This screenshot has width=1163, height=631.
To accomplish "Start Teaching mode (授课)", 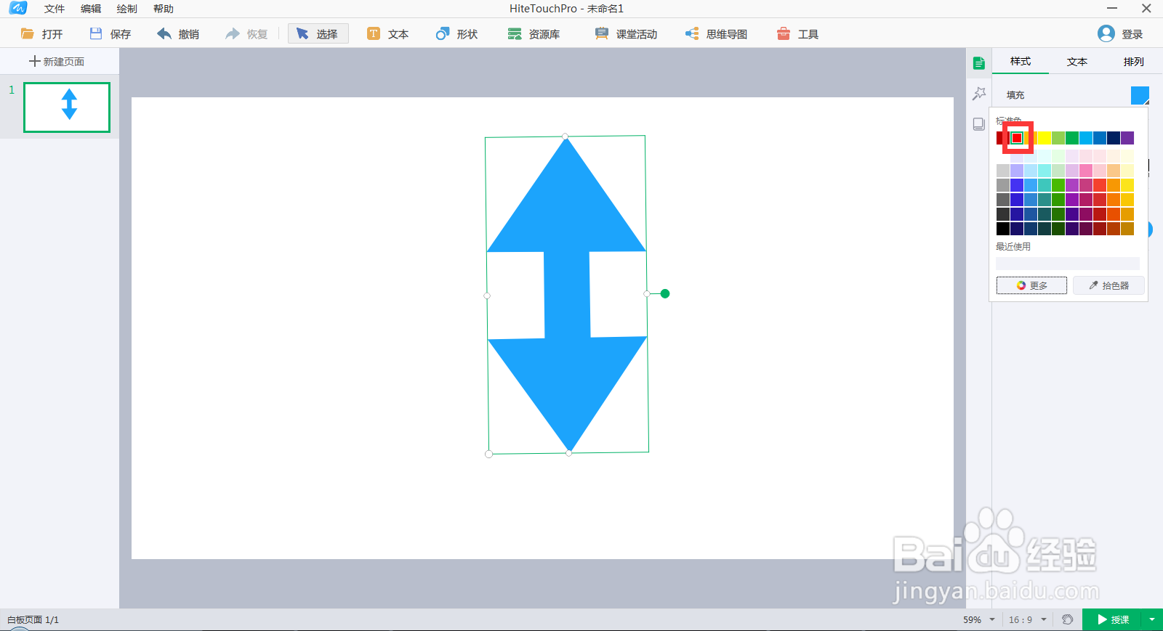I will [1112, 619].
